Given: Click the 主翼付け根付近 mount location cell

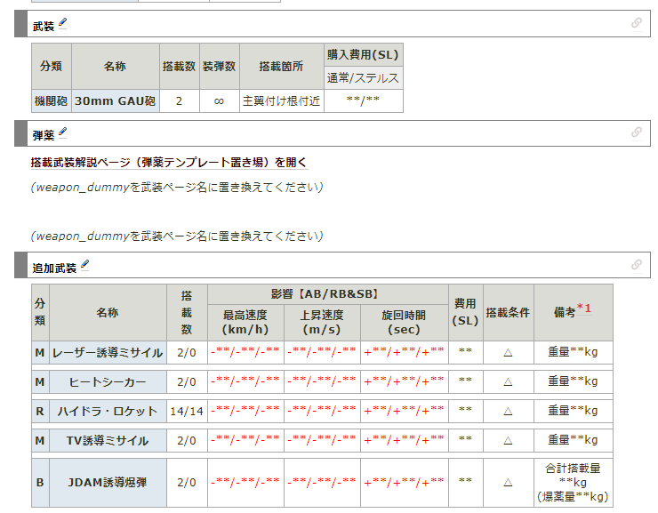Looking at the screenshot, I should [x=281, y=100].
